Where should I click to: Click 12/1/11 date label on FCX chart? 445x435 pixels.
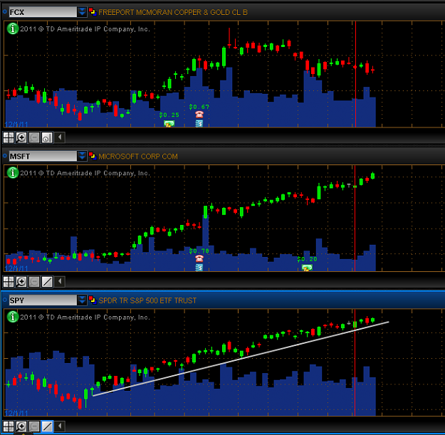[16, 125]
